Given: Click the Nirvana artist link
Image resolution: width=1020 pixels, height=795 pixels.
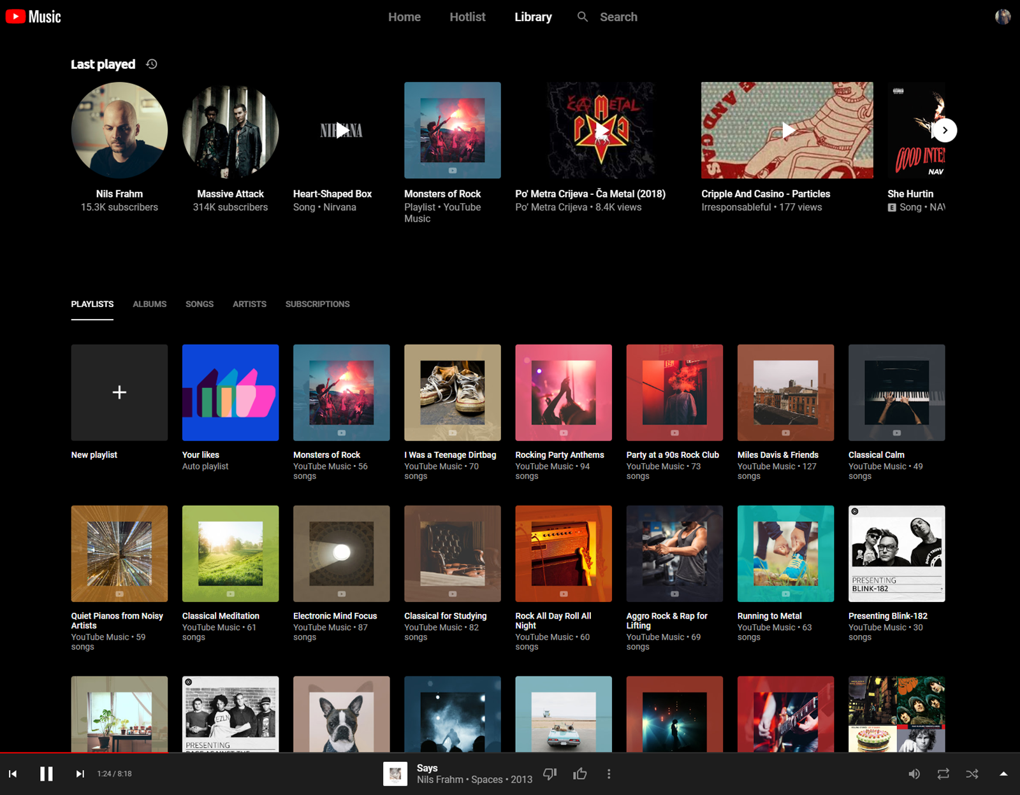Looking at the screenshot, I should pyautogui.click(x=339, y=207).
